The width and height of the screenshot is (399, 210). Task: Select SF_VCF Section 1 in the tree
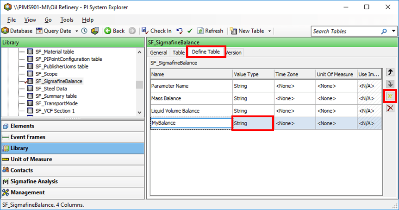(55, 111)
